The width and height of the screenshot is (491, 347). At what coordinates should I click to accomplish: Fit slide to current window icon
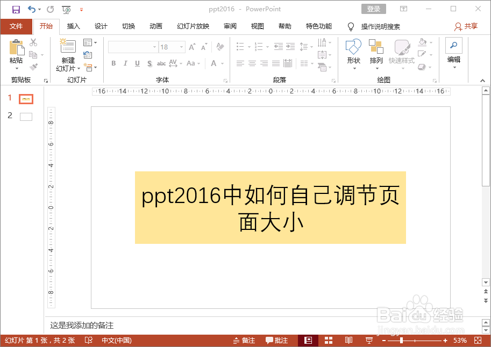[478, 341]
